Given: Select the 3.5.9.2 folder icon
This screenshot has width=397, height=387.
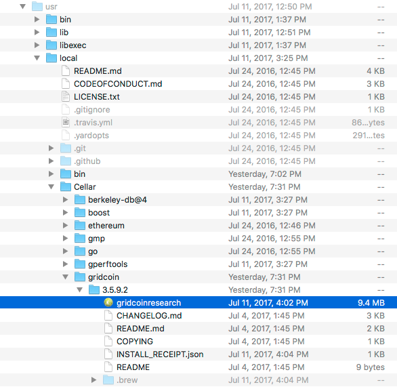Looking at the screenshot, I should [94, 290].
